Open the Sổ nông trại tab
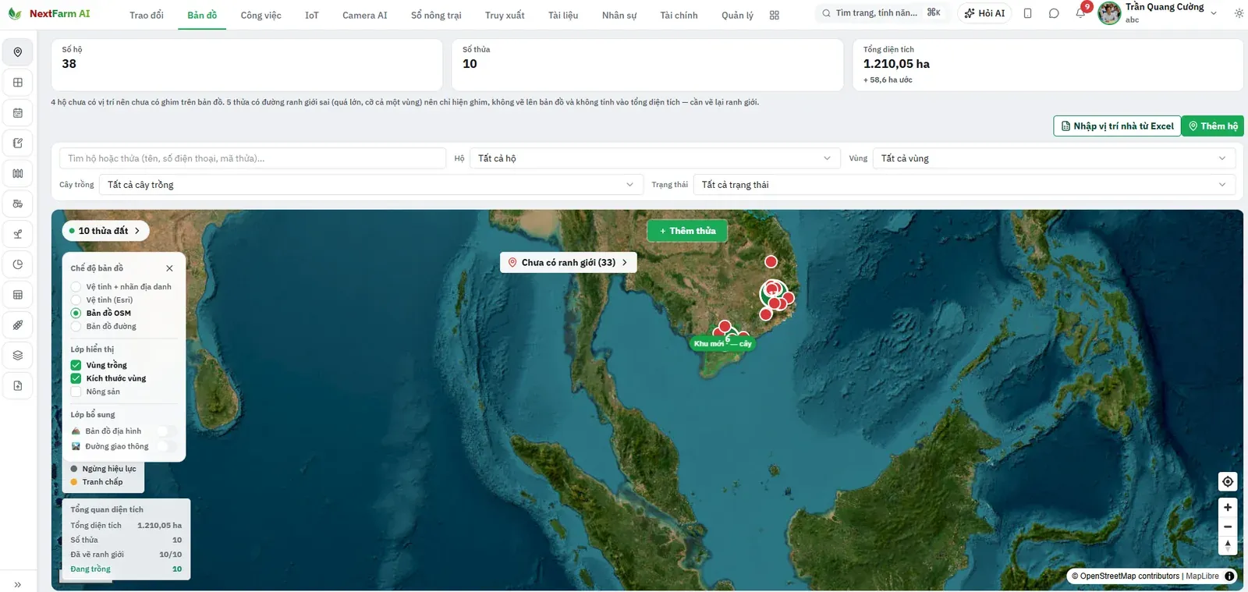Image resolution: width=1248 pixels, height=592 pixels. click(436, 16)
